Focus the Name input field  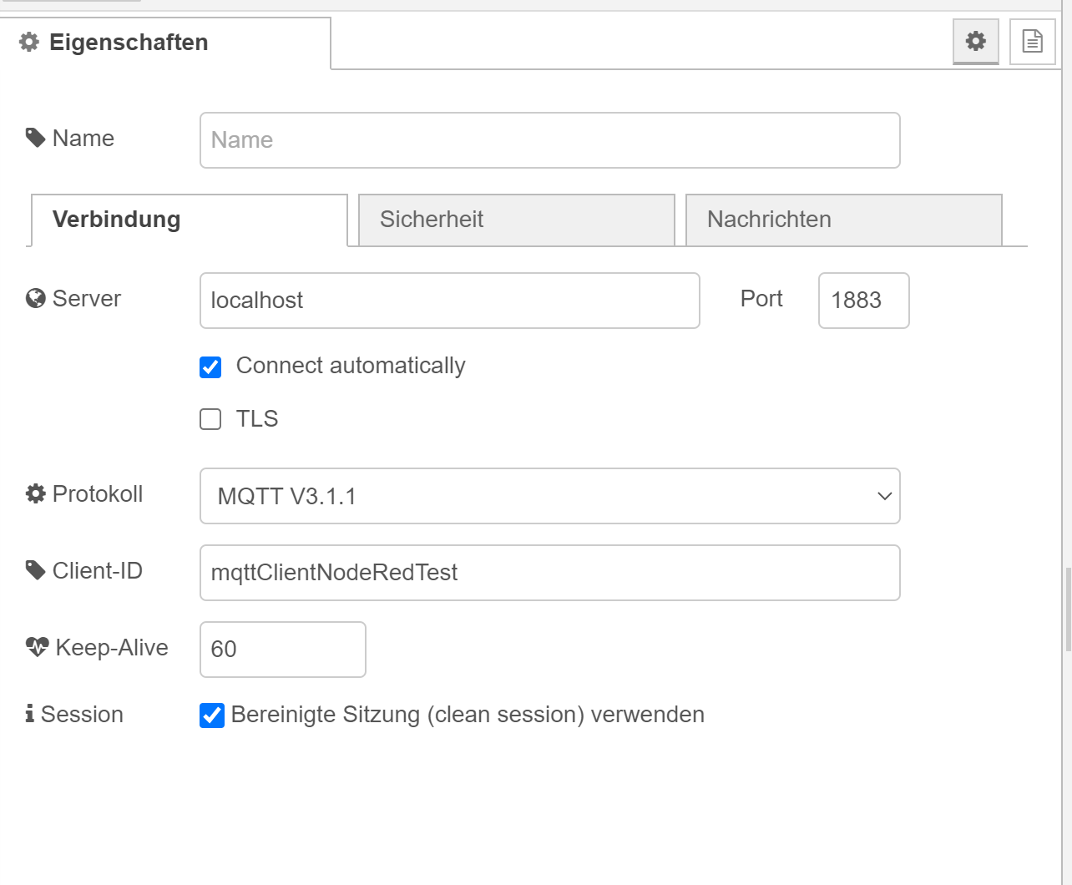pyautogui.click(x=550, y=140)
